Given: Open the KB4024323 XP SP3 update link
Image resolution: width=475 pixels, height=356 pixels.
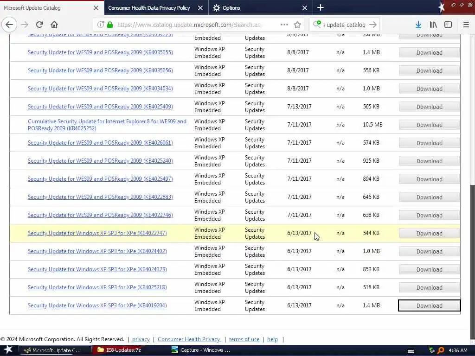Looking at the screenshot, I should [x=97, y=269].
